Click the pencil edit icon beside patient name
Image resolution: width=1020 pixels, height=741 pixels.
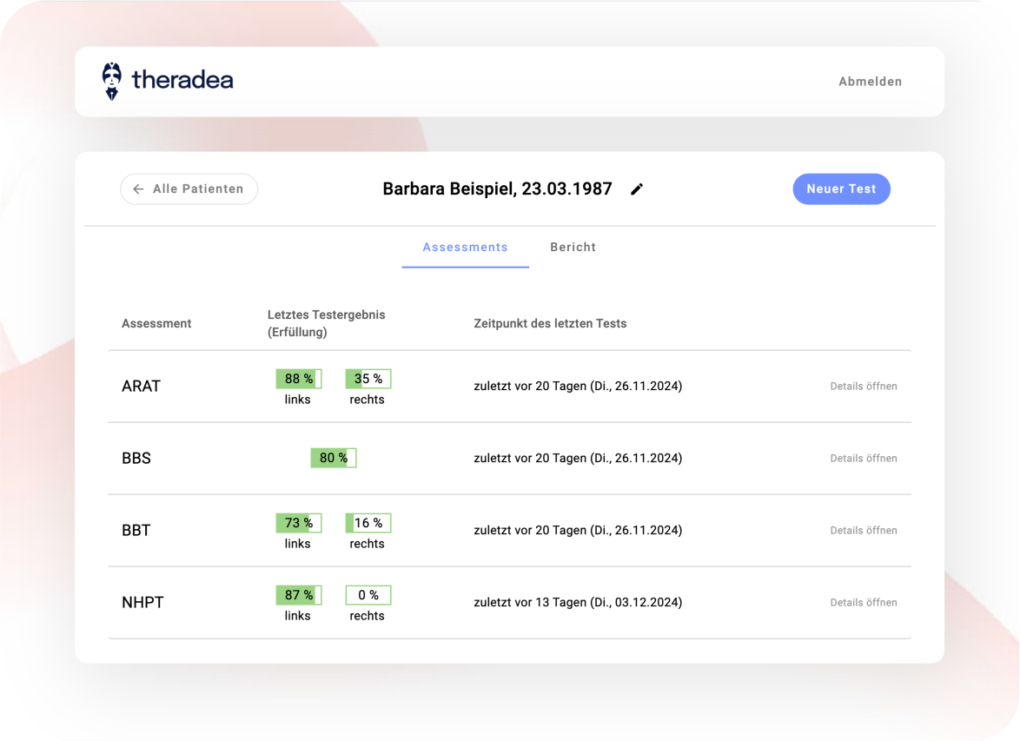point(637,189)
